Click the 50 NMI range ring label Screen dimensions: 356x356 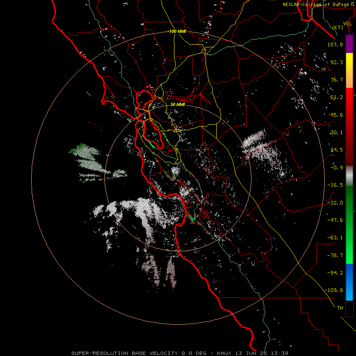[x=178, y=104]
